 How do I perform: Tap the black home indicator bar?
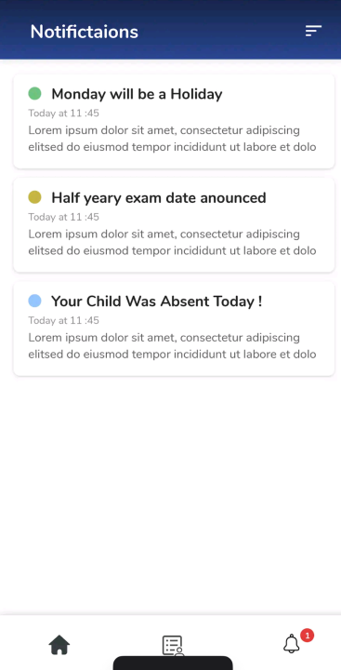click(x=173, y=663)
